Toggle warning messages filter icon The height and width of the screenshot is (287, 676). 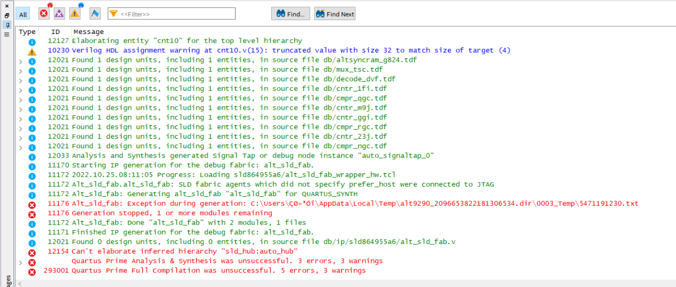pyautogui.click(x=75, y=13)
